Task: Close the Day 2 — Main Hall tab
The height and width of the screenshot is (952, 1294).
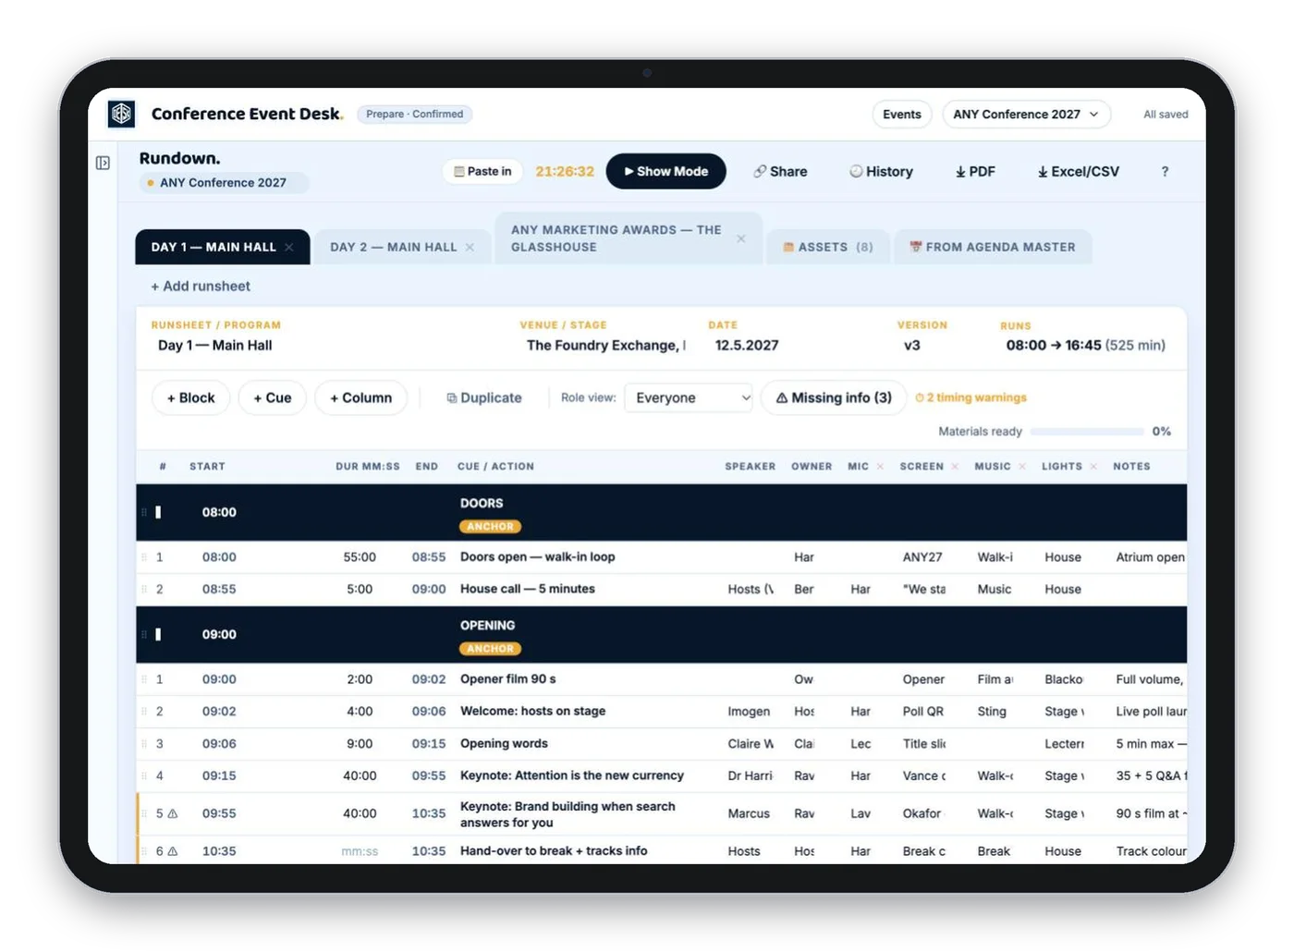Action: 470,247
